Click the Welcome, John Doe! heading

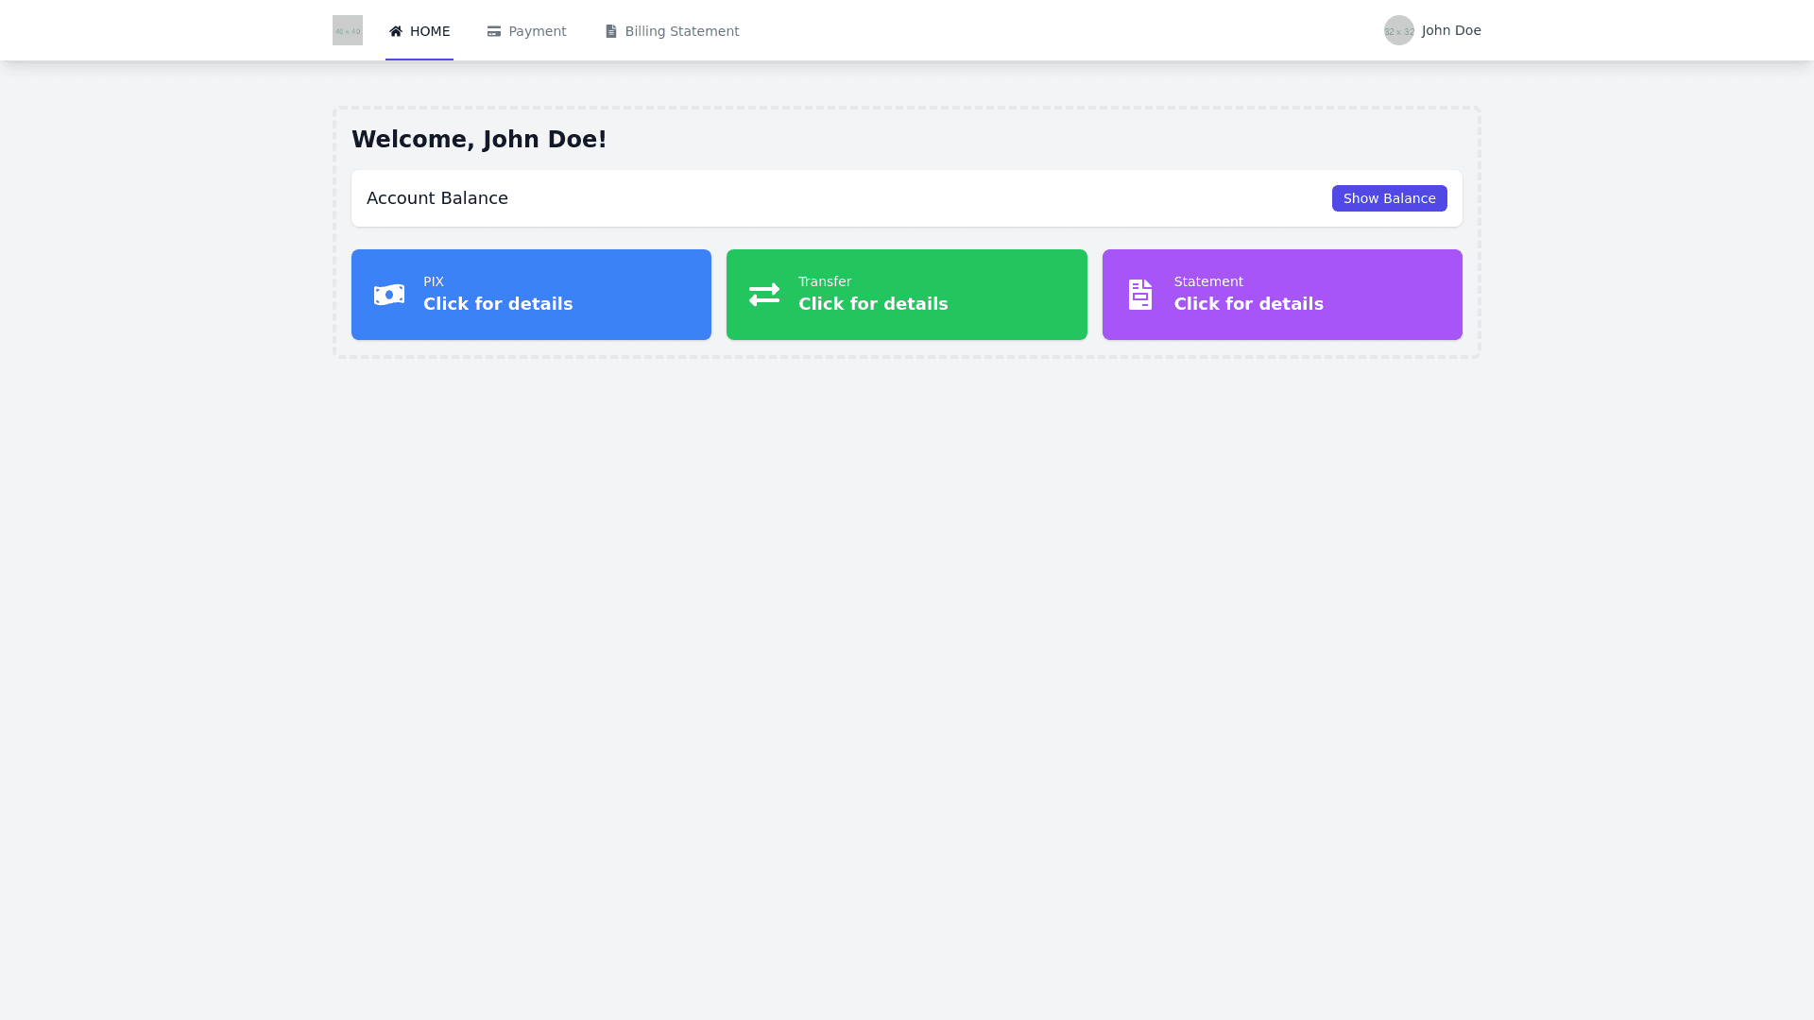point(478,139)
